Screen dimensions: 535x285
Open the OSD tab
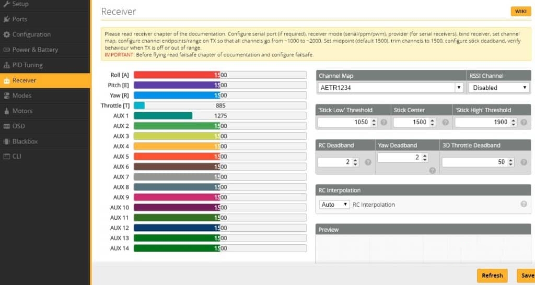(45, 126)
